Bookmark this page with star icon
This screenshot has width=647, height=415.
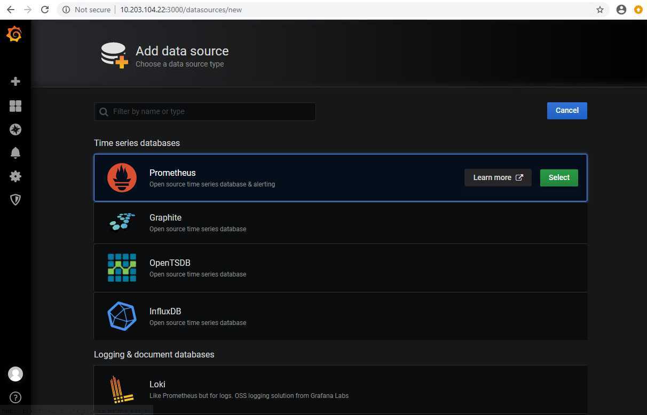point(600,10)
